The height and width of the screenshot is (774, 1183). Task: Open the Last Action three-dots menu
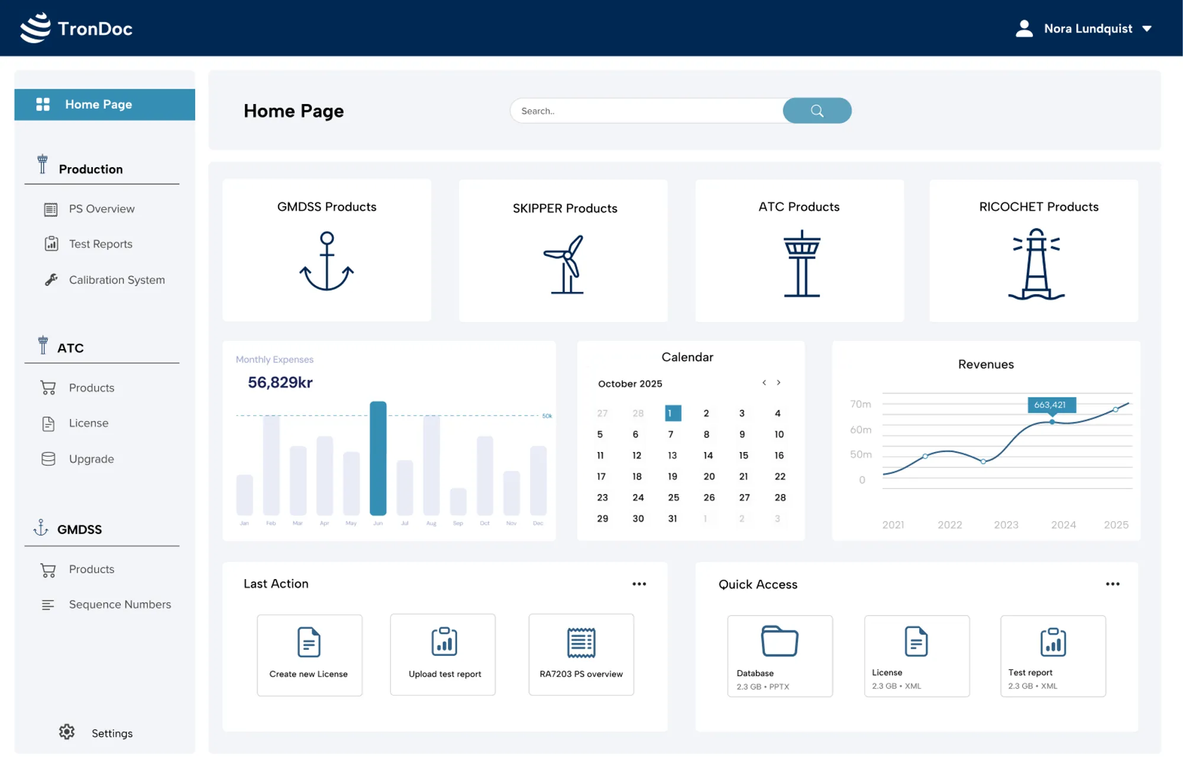click(639, 584)
